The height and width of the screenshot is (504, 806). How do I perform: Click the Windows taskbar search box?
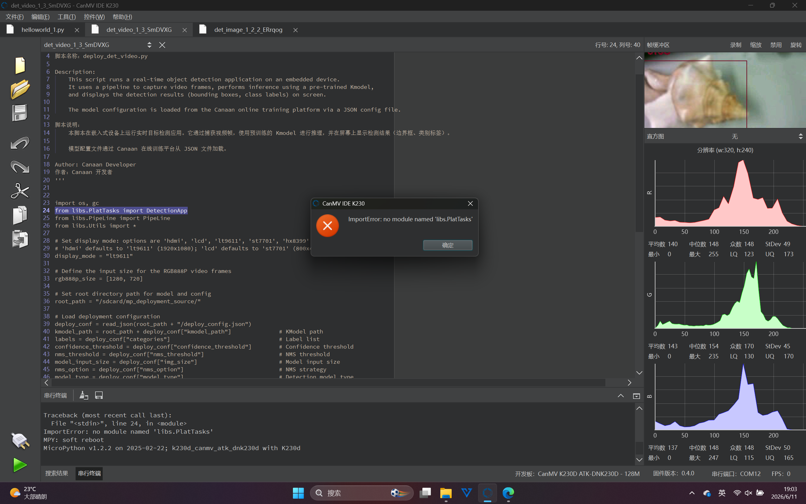(x=362, y=493)
